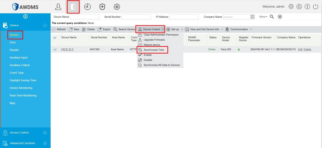Open the Access door module icon

[x=73, y=7]
